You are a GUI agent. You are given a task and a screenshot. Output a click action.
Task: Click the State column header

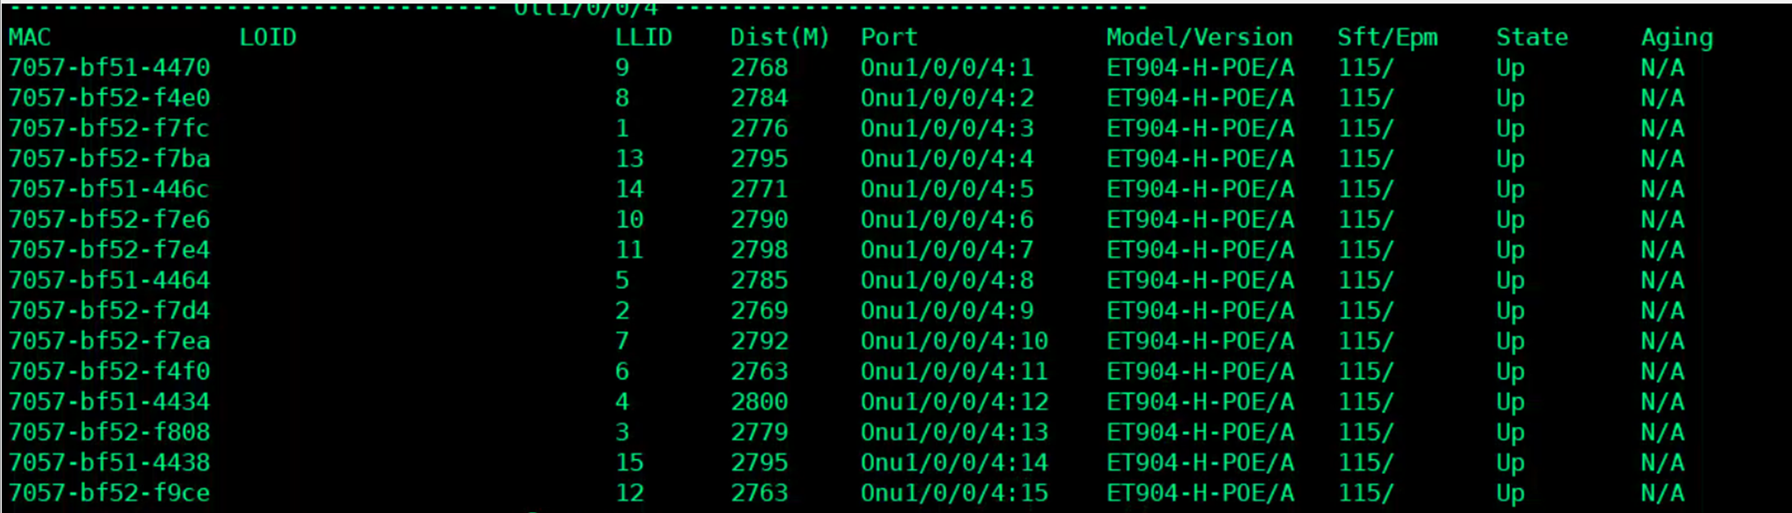[1531, 38]
